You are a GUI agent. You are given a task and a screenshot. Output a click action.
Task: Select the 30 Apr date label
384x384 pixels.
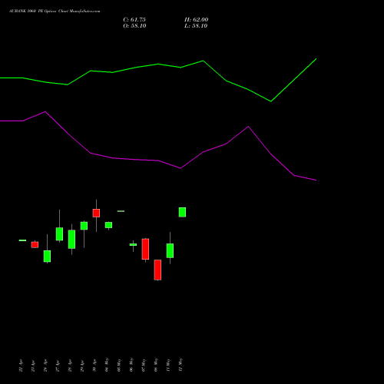click(94, 366)
